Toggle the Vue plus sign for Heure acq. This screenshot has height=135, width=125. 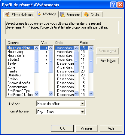(x=46, y=52)
